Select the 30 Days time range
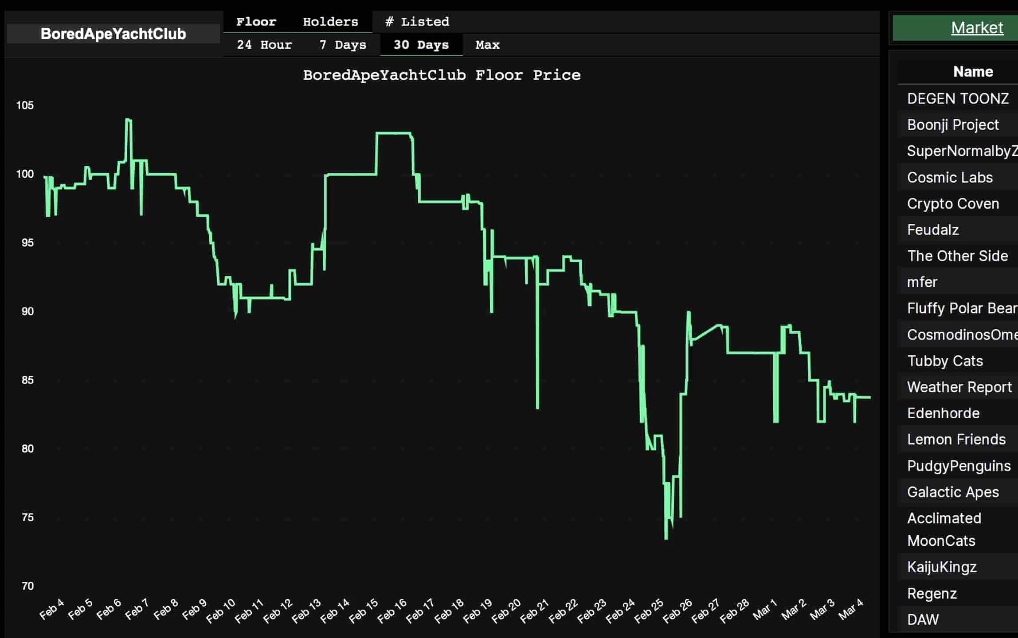 pos(421,45)
